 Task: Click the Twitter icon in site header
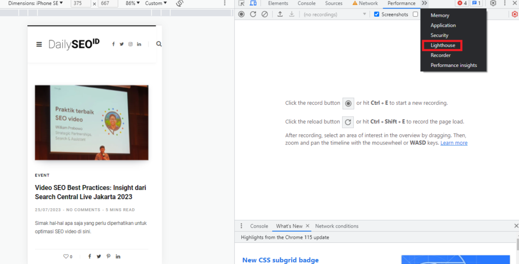(122, 44)
